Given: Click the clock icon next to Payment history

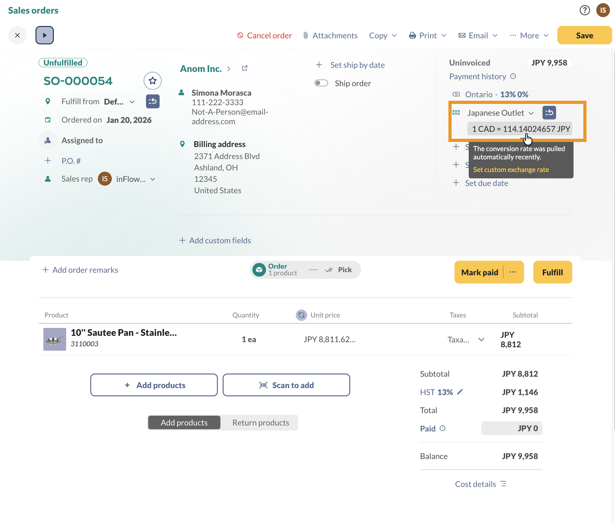Looking at the screenshot, I should pos(513,76).
